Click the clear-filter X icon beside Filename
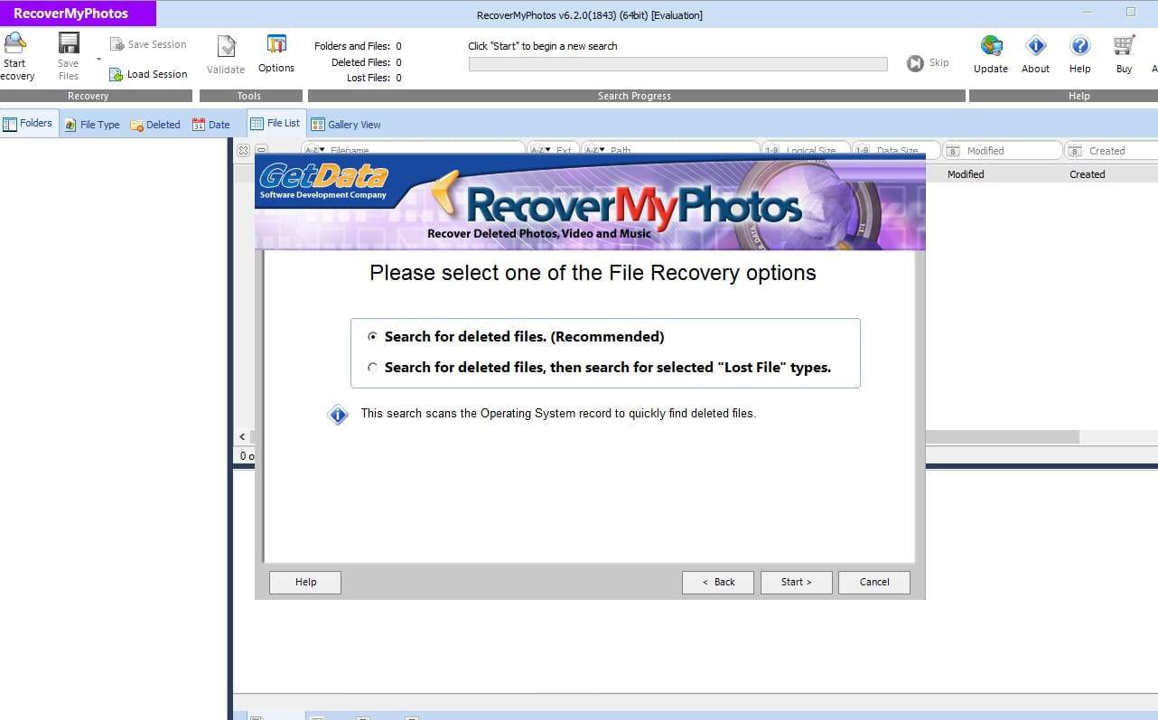Screen dimensions: 1158x720 click(243, 151)
